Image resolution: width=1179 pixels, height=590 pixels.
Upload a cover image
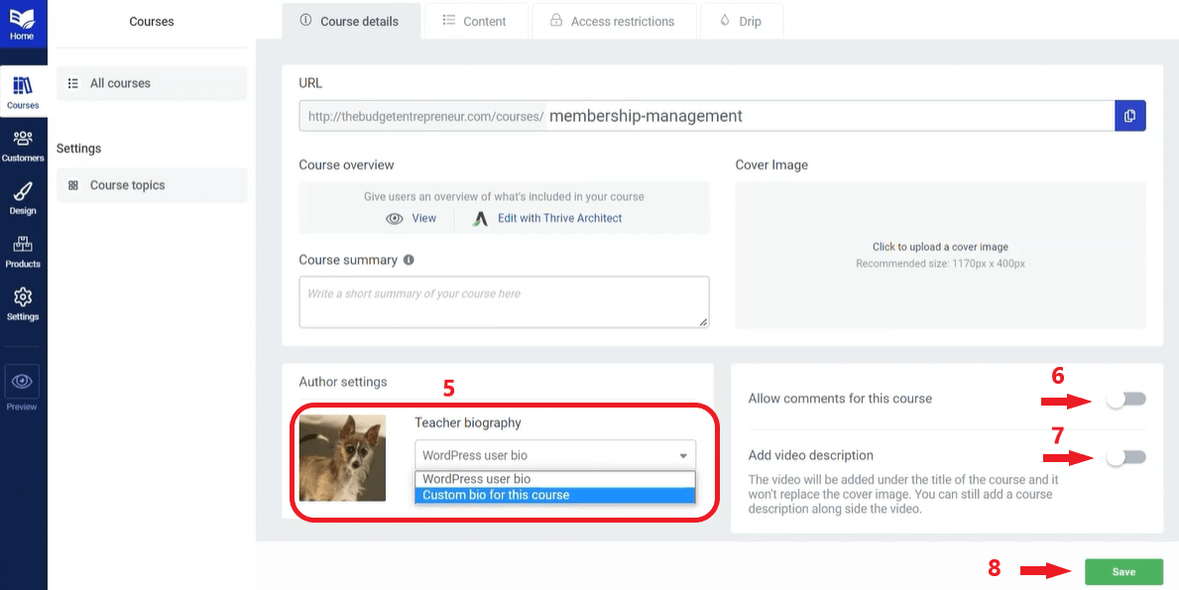click(940, 255)
